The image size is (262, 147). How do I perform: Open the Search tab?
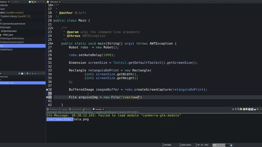point(87,109)
